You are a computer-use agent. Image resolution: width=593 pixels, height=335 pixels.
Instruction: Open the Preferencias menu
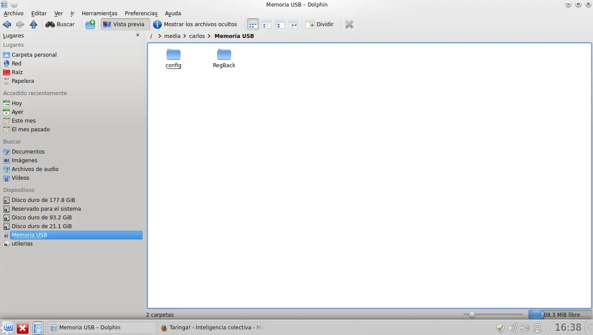coord(141,14)
